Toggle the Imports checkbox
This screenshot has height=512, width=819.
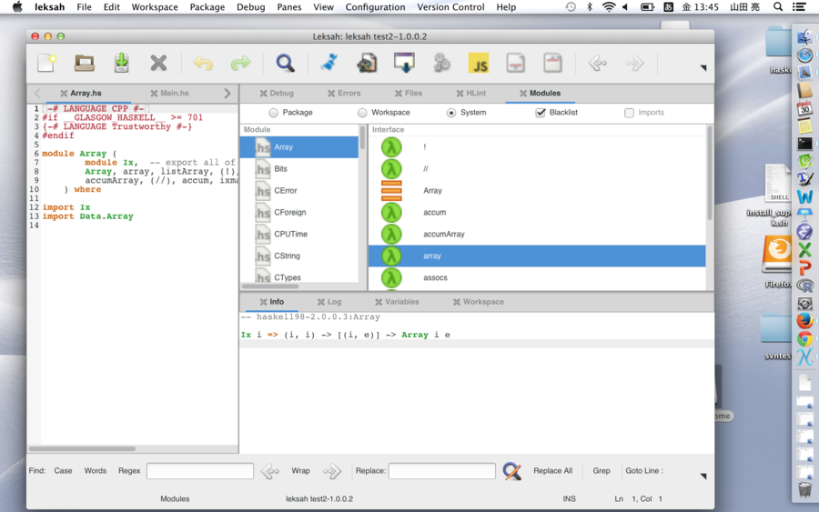coord(630,112)
